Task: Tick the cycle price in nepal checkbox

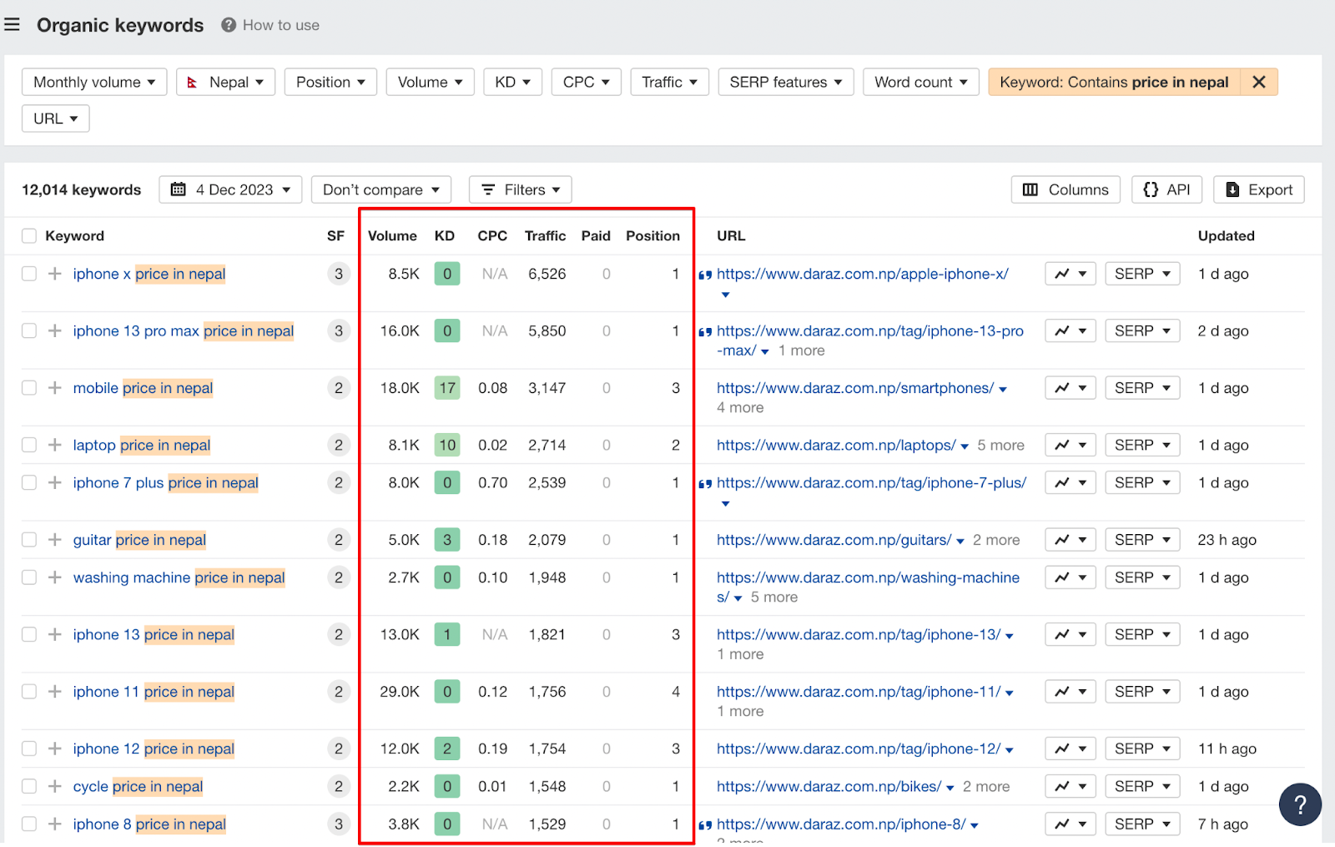Action: [x=29, y=786]
